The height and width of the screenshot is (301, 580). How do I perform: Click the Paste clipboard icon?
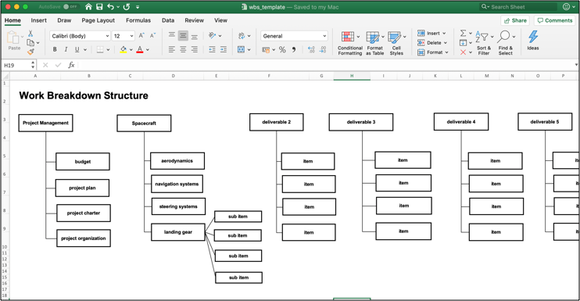(13, 38)
